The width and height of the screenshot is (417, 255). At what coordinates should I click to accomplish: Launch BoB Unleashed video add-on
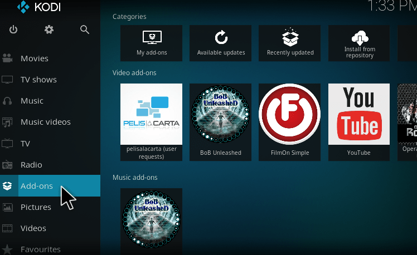coord(220,122)
